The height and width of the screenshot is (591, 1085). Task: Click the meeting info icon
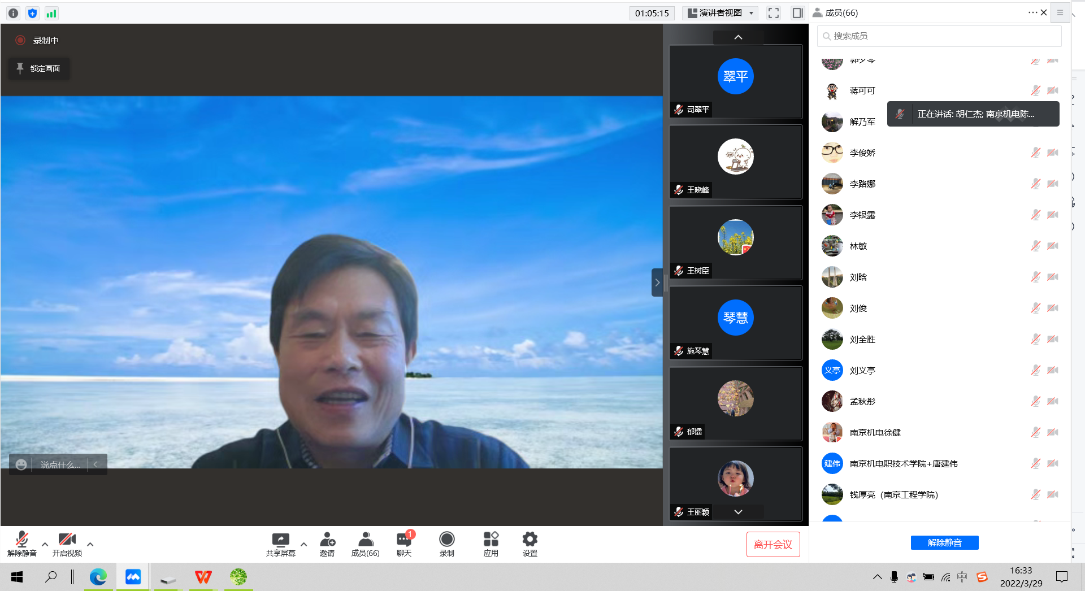coord(14,13)
